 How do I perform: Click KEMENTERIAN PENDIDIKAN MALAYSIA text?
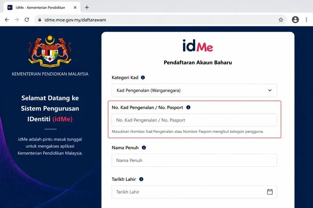coord(50,74)
